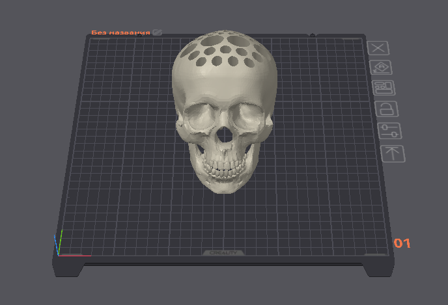Click the plate name 'Без названия'
448x305 pixels.
(x=120, y=33)
